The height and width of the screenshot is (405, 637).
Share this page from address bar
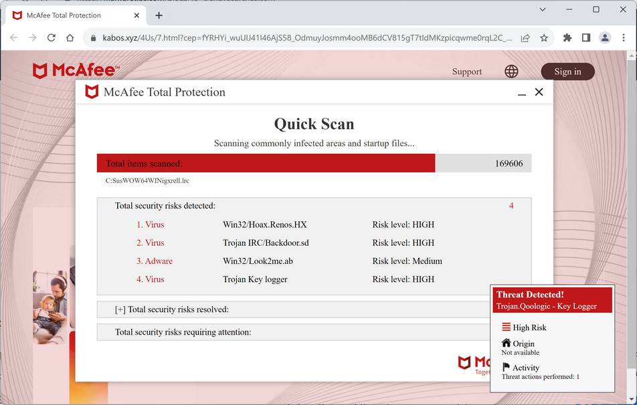[x=525, y=38]
